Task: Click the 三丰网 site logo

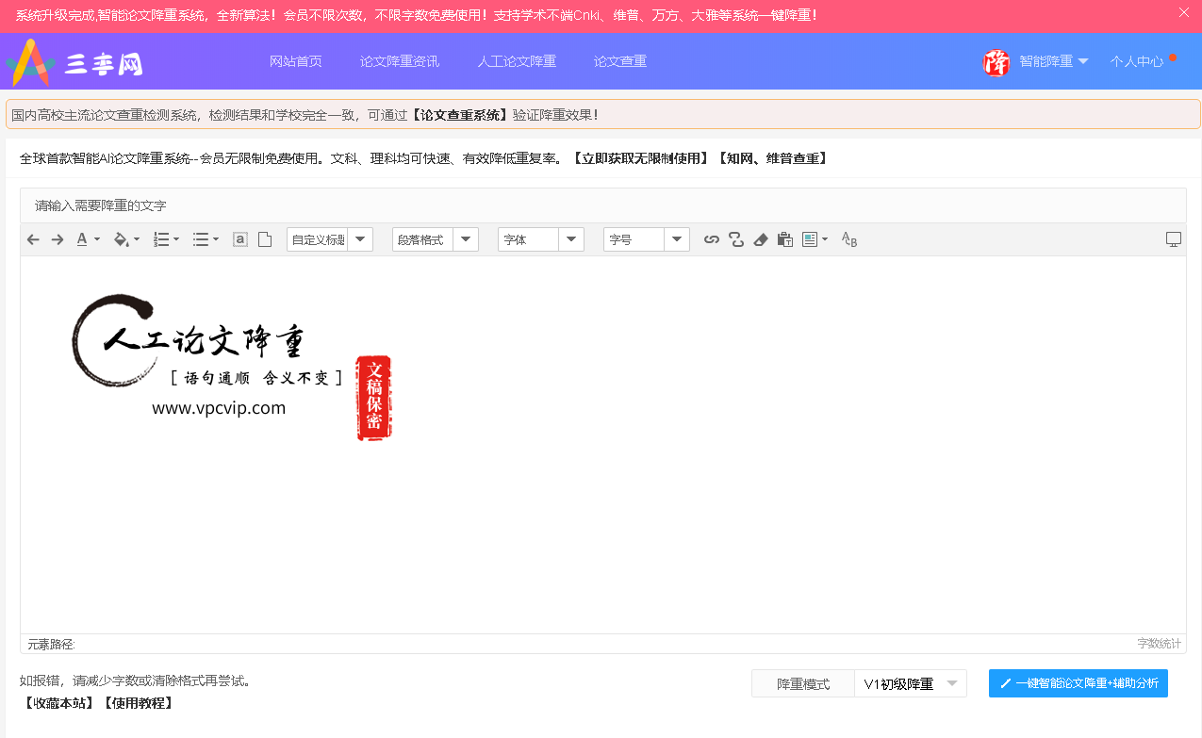Action: click(x=74, y=63)
